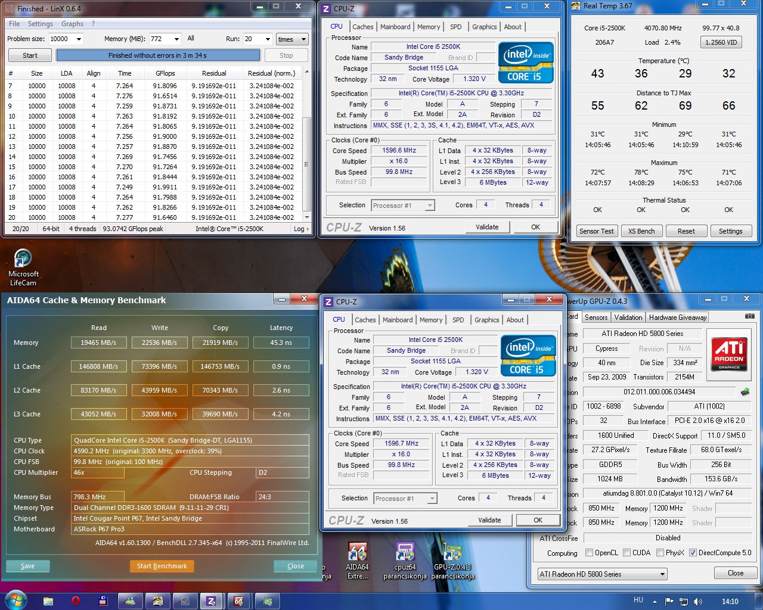Click XS Bench in Real Temp
763x610 pixels.
pos(641,231)
